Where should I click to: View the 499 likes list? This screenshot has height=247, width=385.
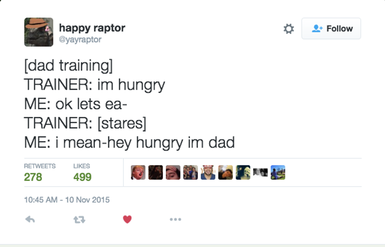coord(82,177)
